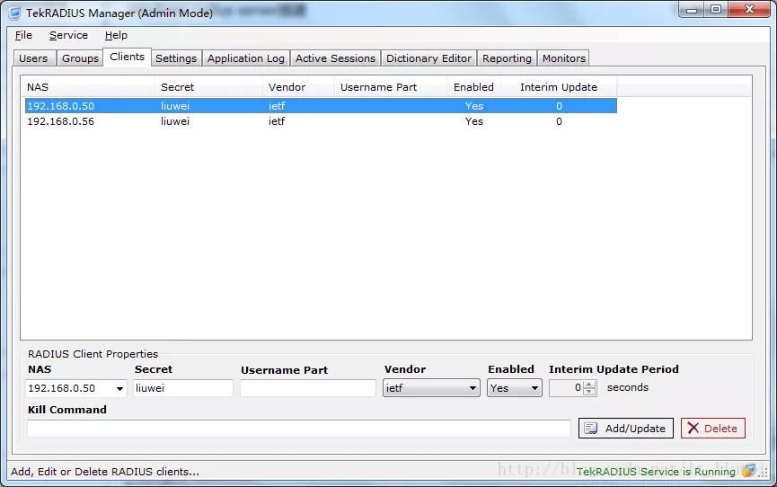Click the service status icon in status bar
The width and height of the screenshot is (777, 487).
pos(748,471)
